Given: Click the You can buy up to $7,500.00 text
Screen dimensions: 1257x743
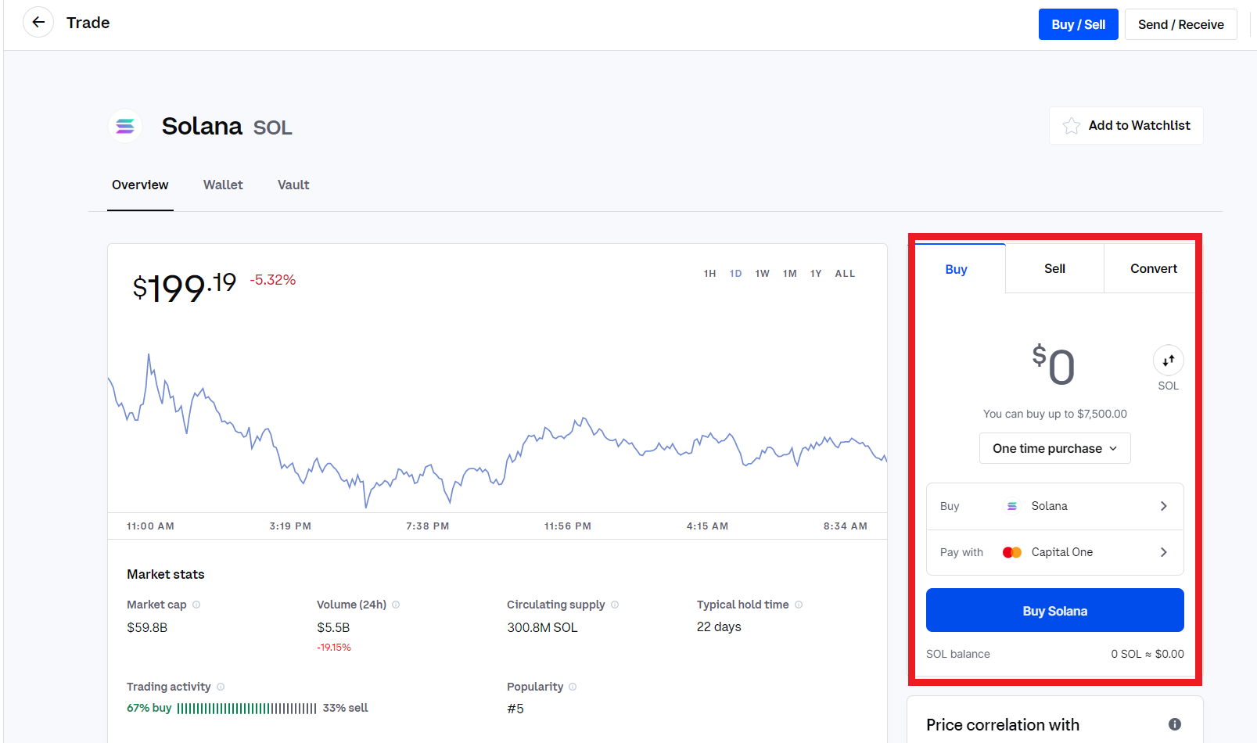Looking at the screenshot, I should tap(1054, 414).
